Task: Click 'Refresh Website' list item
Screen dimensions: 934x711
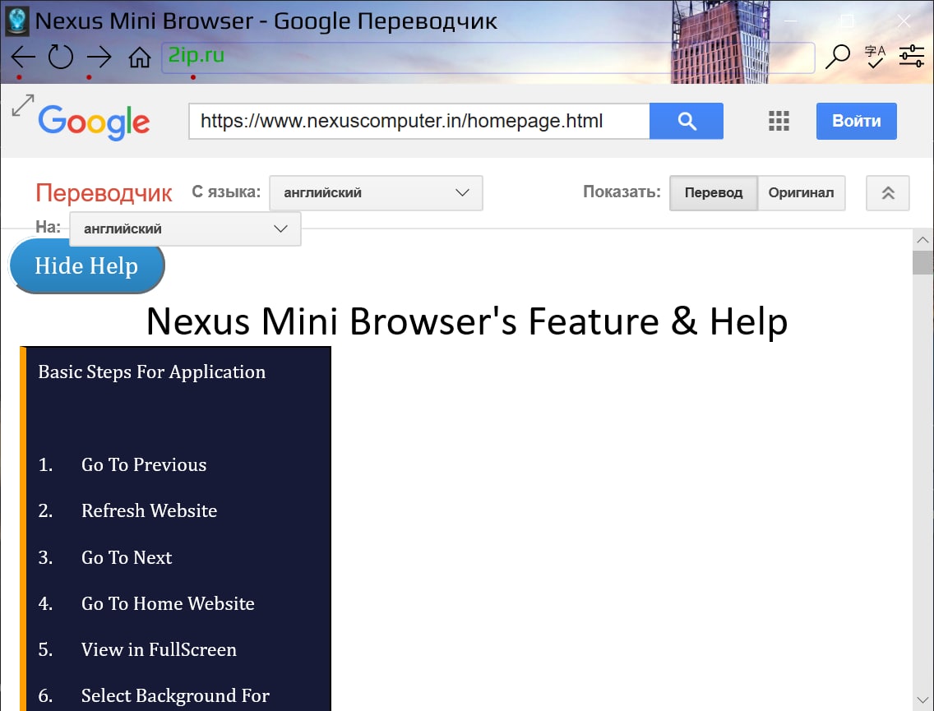Action: 149,510
